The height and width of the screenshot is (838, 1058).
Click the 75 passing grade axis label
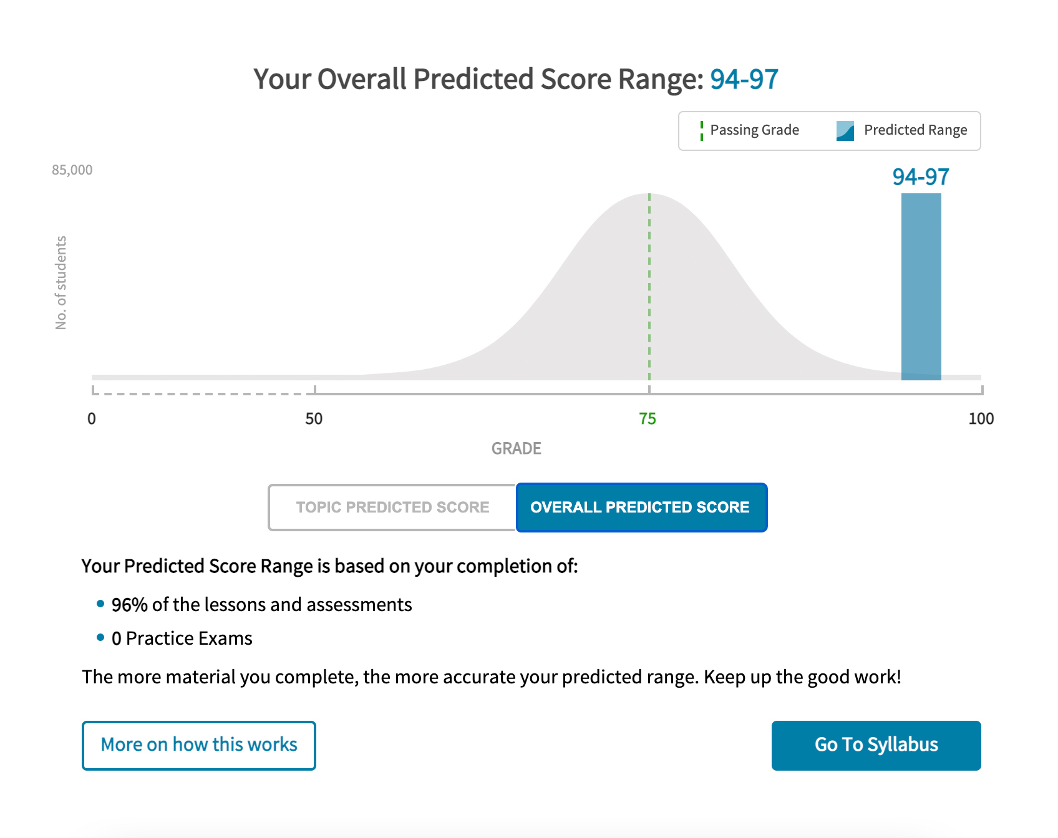(x=648, y=419)
